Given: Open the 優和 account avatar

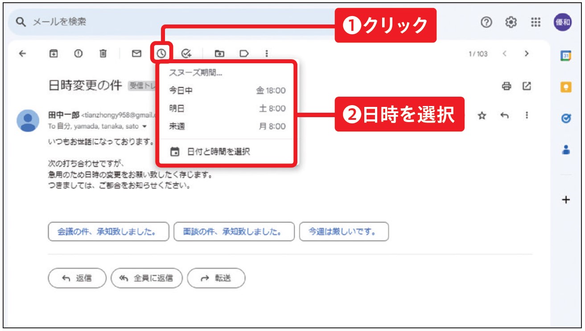Looking at the screenshot, I should [x=563, y=22].
